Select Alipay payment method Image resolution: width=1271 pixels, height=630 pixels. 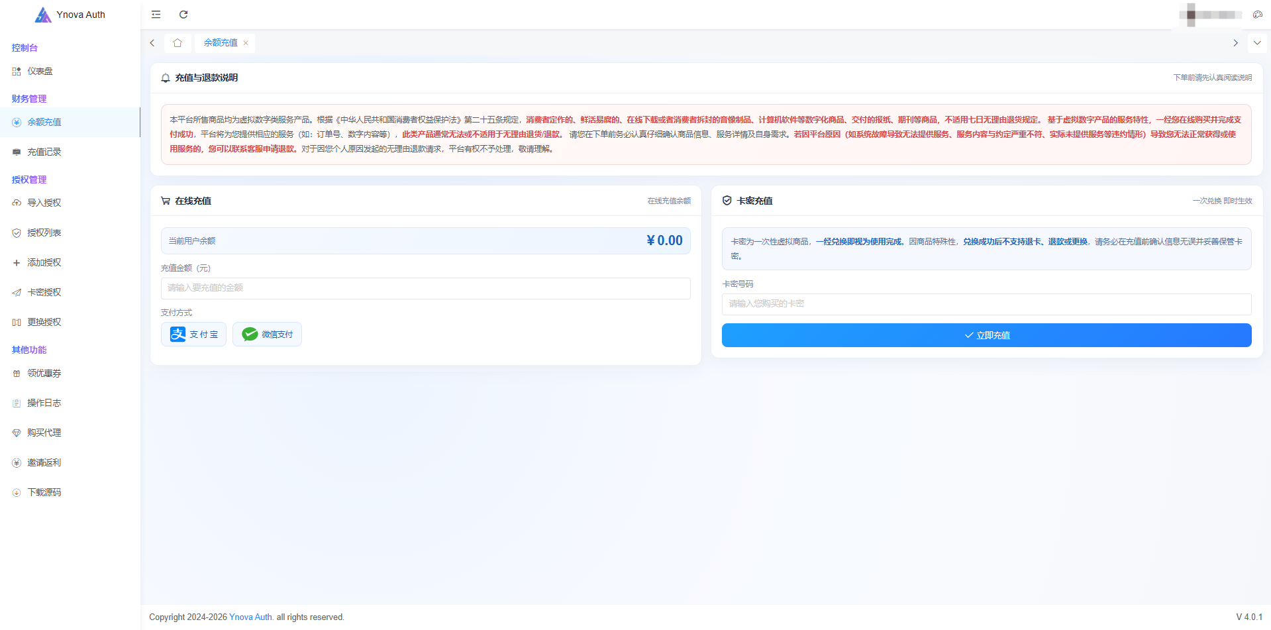(193, 335)
